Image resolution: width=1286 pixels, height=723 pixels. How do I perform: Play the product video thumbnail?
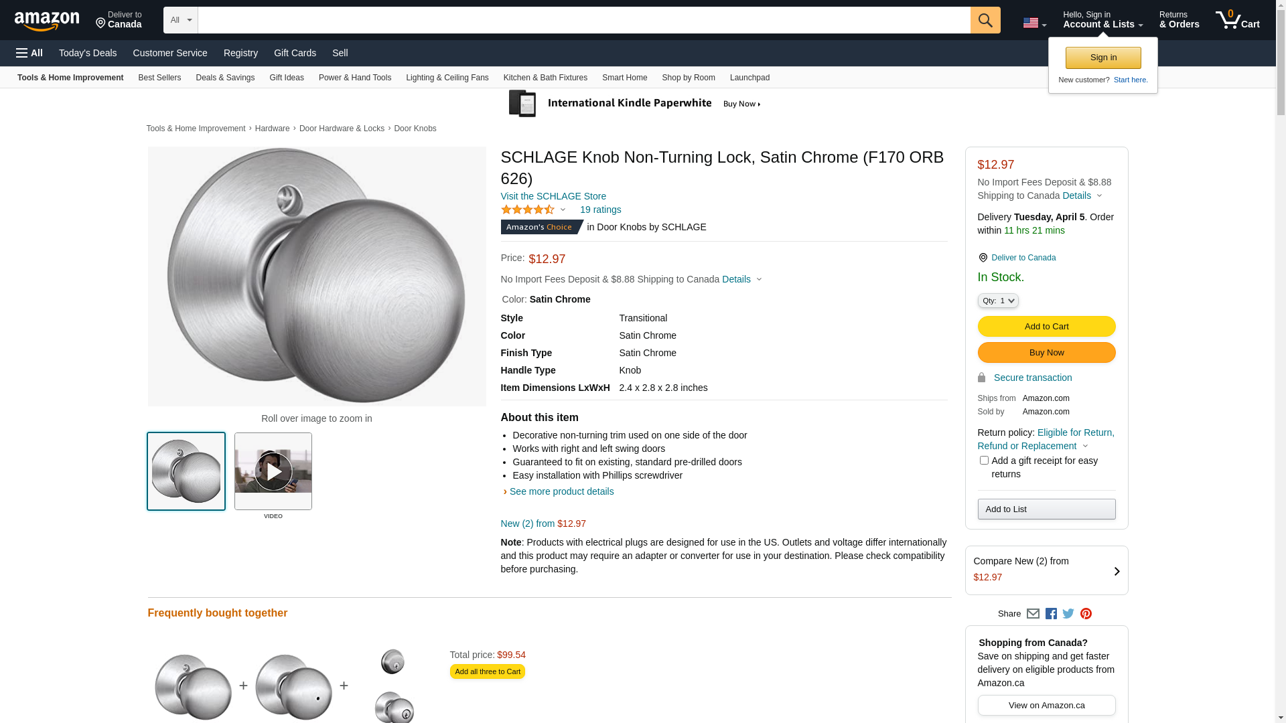click(273, 471)
